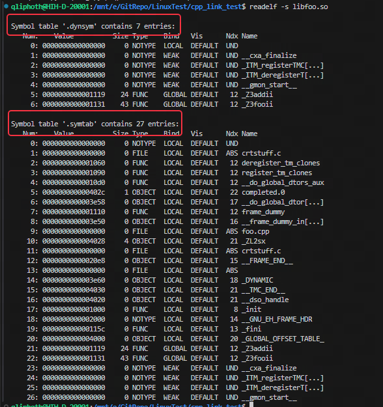Click the '.dynsym' symbol table heading

coord(93,27)
